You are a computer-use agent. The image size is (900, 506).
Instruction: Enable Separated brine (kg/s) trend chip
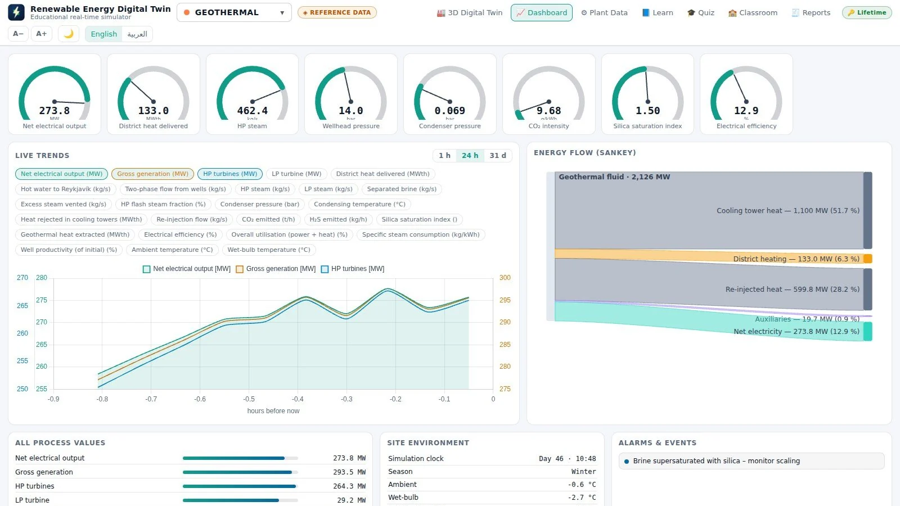pos(402,189)
